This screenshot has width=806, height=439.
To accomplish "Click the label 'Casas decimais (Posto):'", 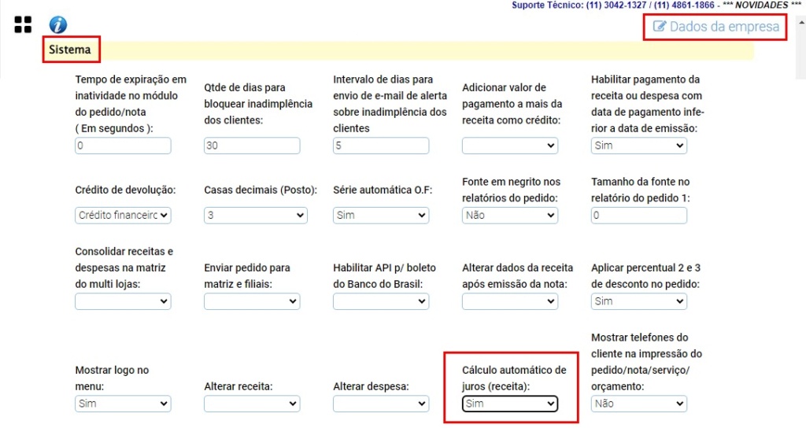I will click(261, 190).
